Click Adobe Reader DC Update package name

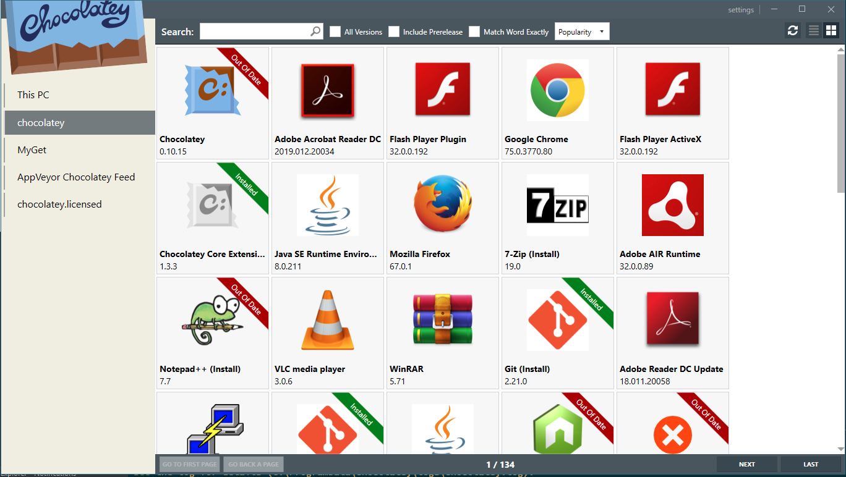(672, 369)
